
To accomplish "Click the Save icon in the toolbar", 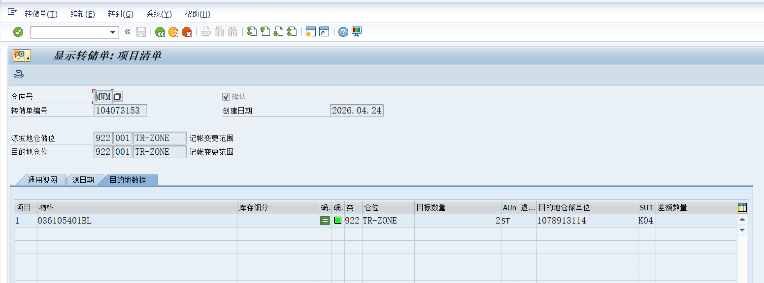I will [x=141, y=31].
